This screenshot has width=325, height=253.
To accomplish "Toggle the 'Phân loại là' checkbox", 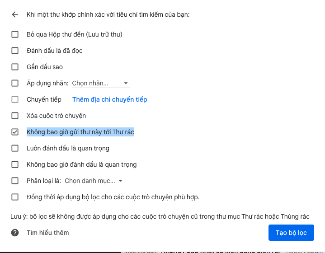I will 15,181.
